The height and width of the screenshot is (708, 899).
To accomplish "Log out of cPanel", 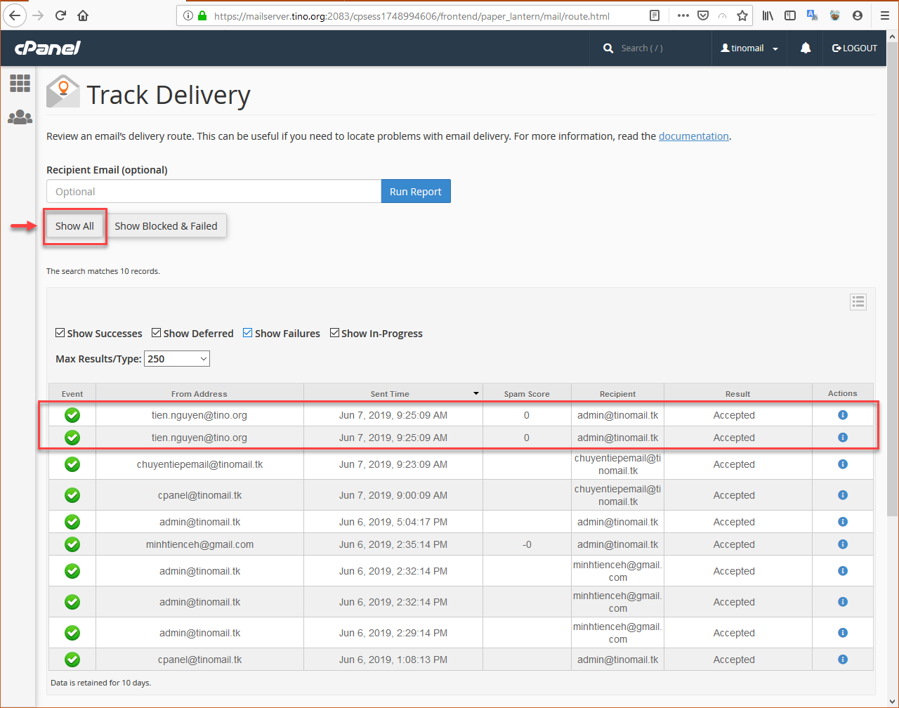I will coord(855,48).
